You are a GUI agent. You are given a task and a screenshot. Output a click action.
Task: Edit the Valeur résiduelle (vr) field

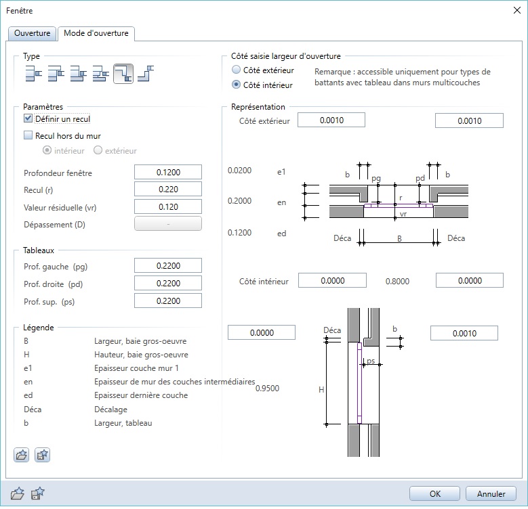pyautogui.click(x=168, y=206)
